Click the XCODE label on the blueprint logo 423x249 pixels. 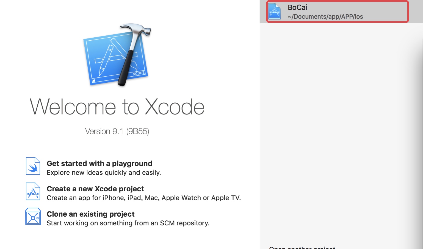click(139, 73)
